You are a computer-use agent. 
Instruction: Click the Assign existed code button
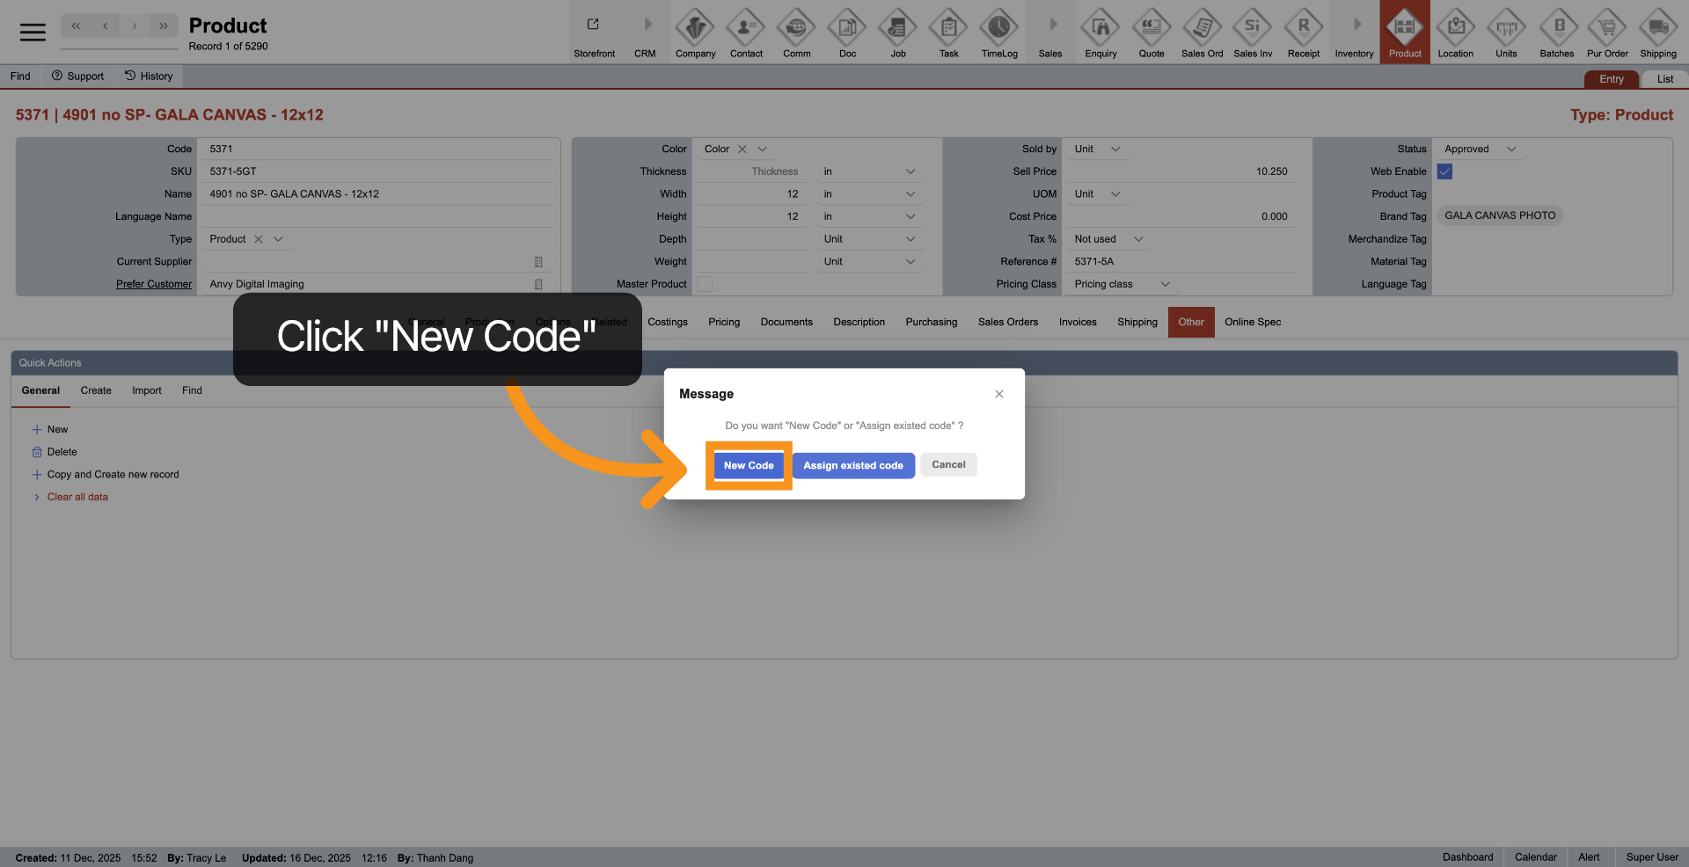(852, 465)
